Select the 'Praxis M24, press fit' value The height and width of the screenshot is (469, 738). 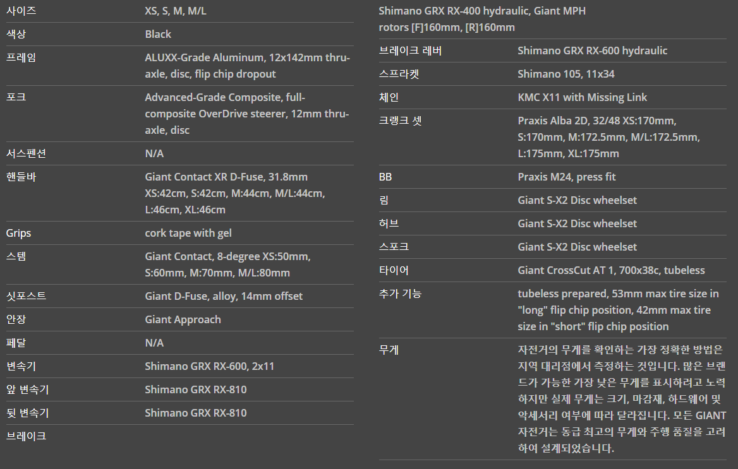[567, 177]
